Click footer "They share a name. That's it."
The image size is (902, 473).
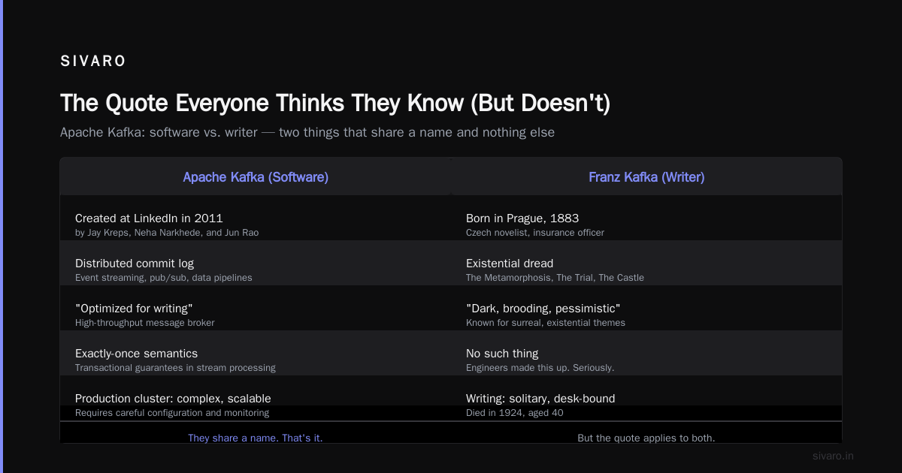tap(256, 438)
